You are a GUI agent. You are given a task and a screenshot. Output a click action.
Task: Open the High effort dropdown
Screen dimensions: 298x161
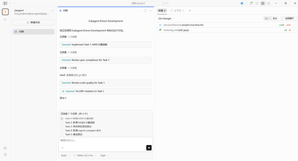pyautogui.click(x=105, y=155)
